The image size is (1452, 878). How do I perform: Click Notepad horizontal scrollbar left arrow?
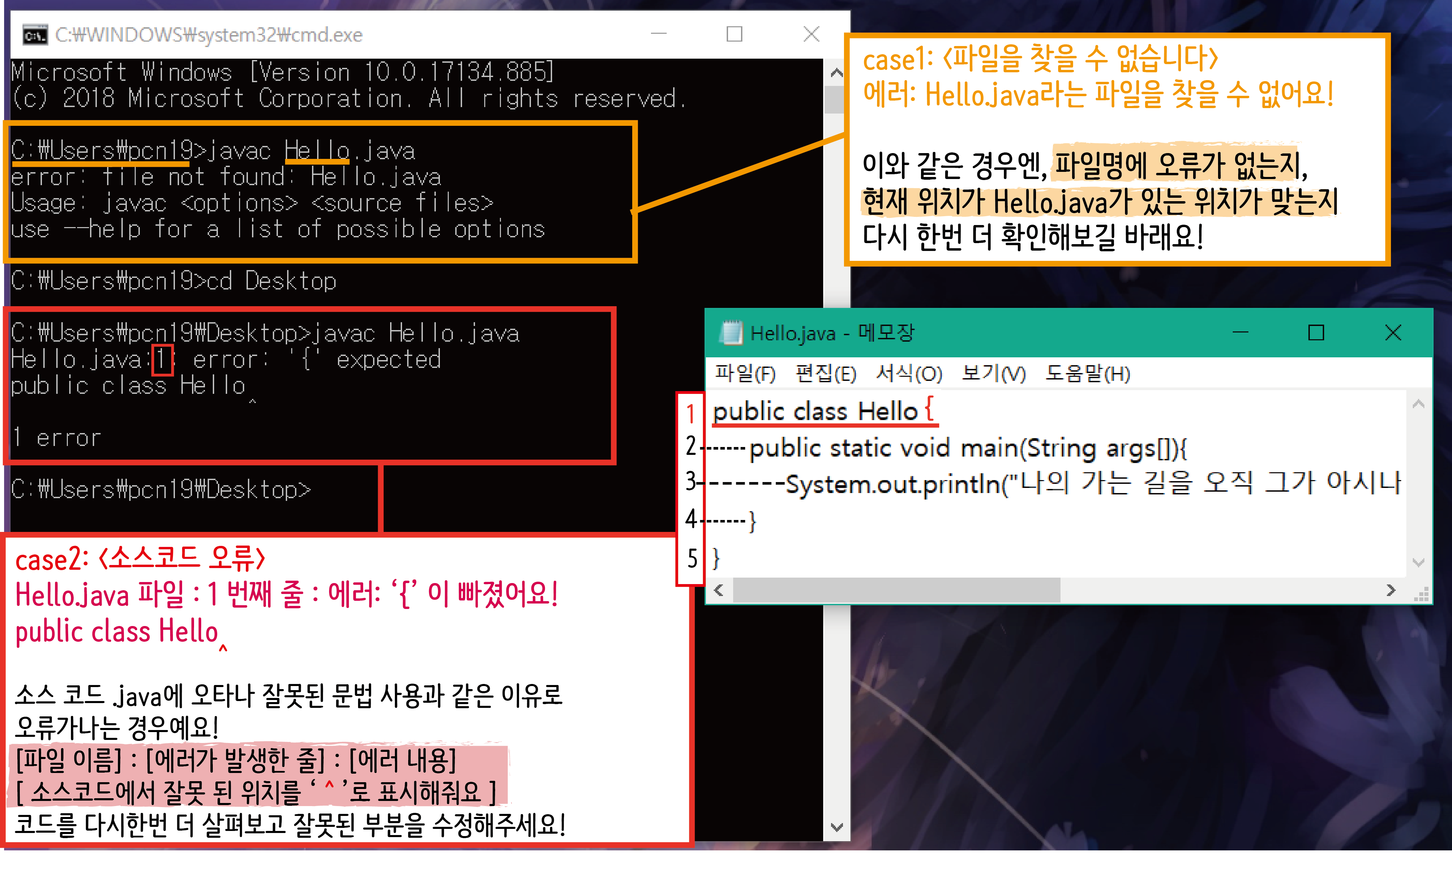coord(718,591)
